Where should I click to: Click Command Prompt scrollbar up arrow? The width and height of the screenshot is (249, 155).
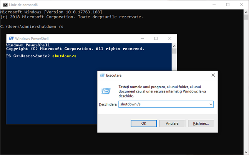tap(246, 12)
